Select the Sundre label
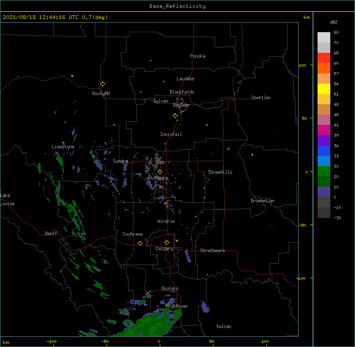This screenshot has height=347, width=355. tap(120, 161)
